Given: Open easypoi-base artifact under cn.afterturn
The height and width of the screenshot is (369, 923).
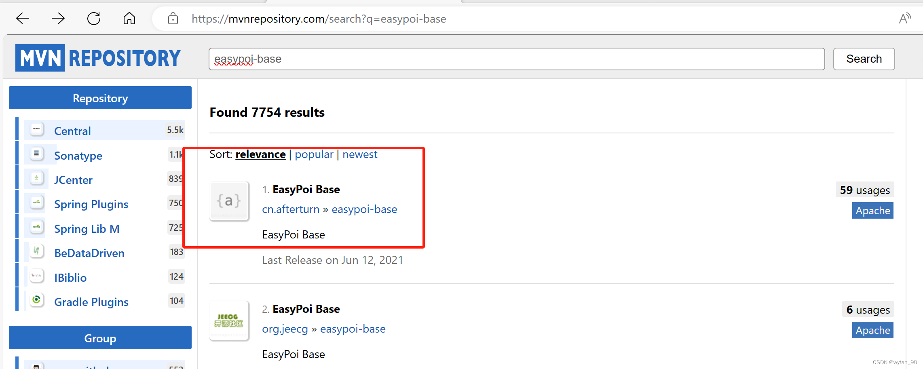Looking at the screenshot, I should click(x=364, y=209).
